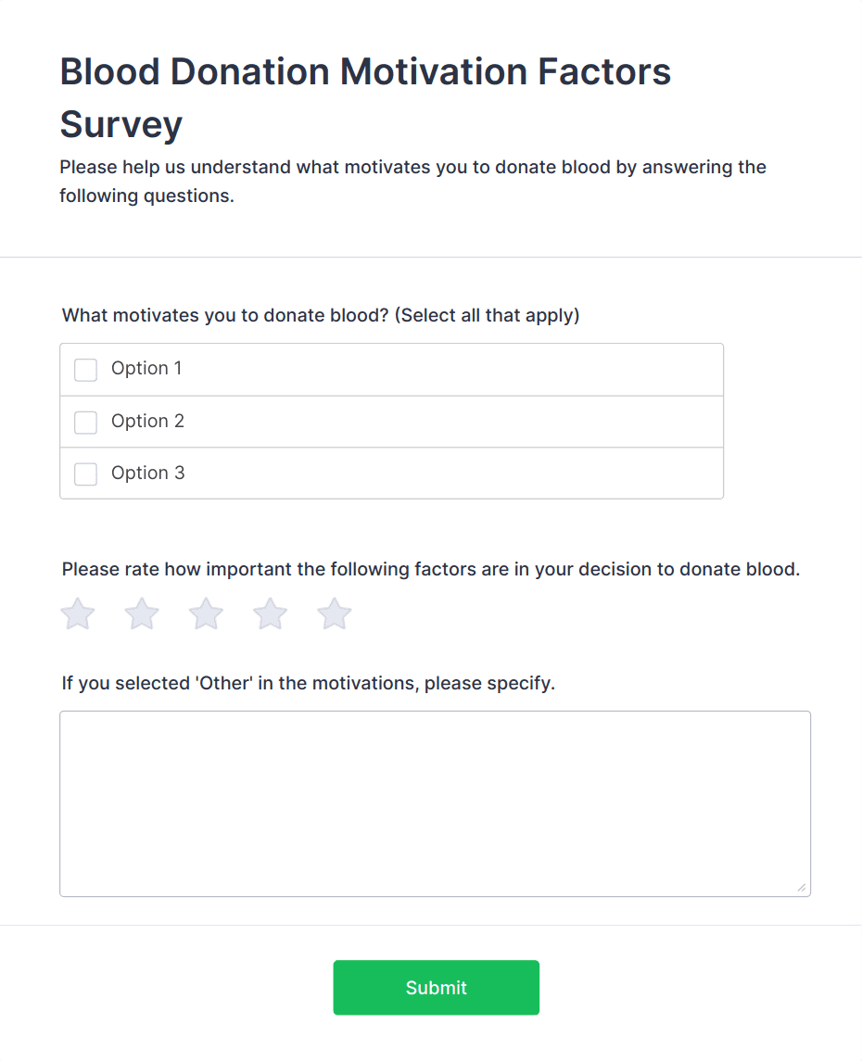
Task: Click the 'Blood Donation Motivation Factors' heading line
Action: point(365,72)
